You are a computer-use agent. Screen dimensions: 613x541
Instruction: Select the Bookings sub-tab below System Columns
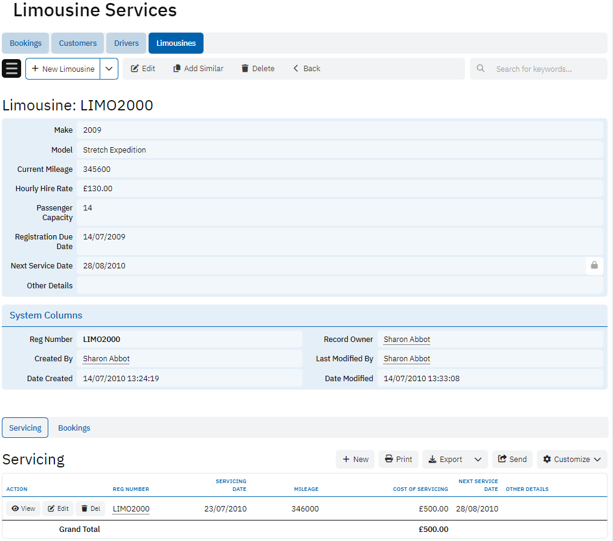(x=74, y=428)
